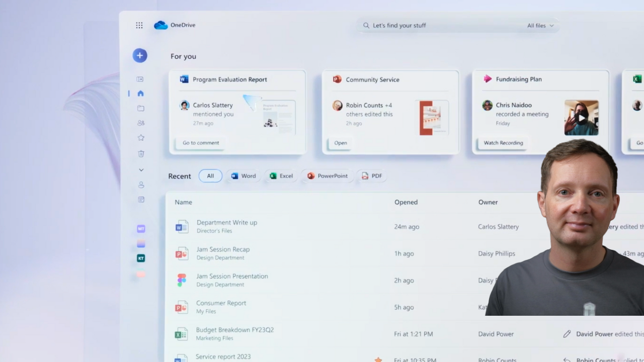Filter Recent files by Excel

[281, 176]
